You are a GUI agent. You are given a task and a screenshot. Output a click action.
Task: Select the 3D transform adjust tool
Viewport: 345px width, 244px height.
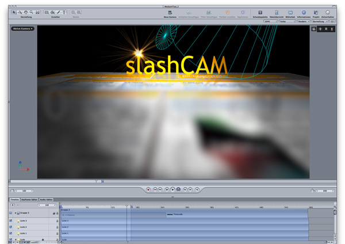point(20,12)
